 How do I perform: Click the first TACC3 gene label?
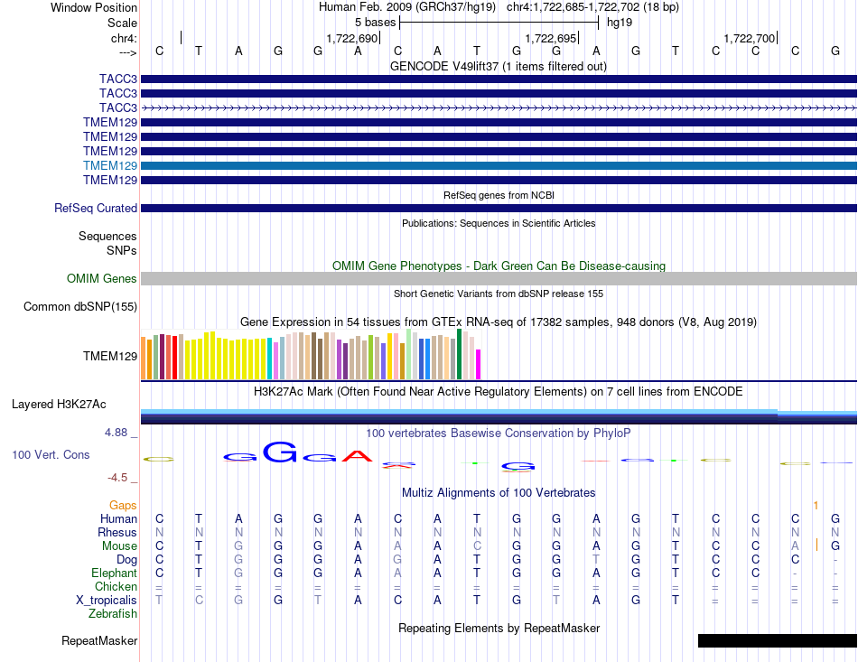pos(118,79)
